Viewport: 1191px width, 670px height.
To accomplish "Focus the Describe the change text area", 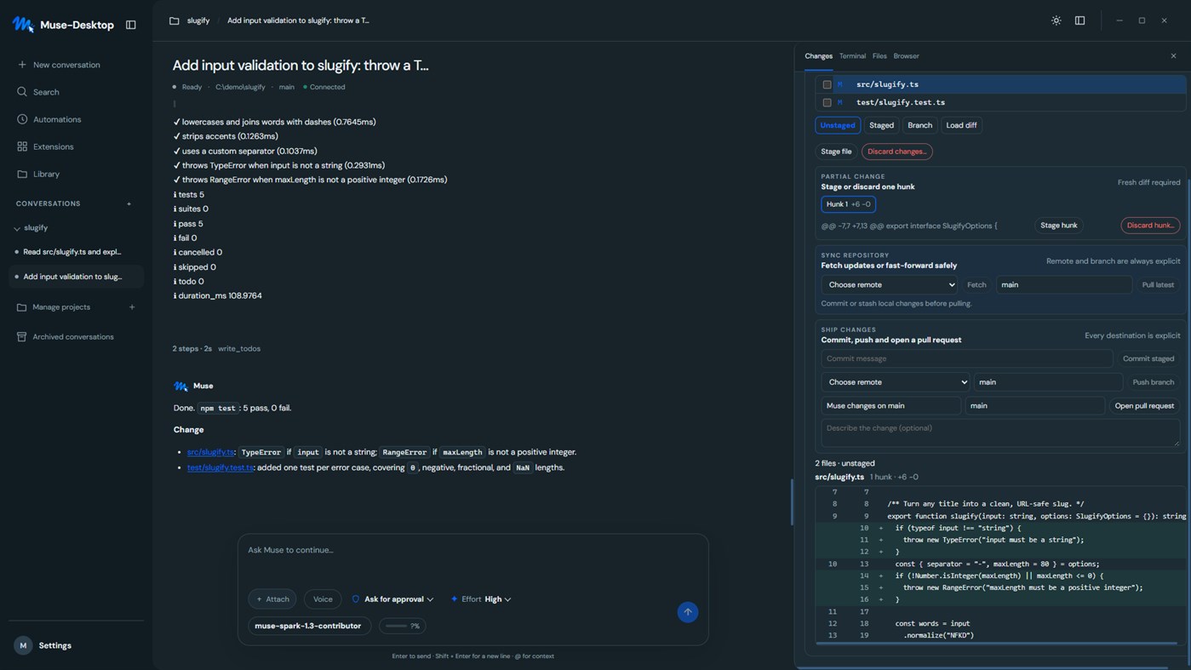I will (1000, 432).
